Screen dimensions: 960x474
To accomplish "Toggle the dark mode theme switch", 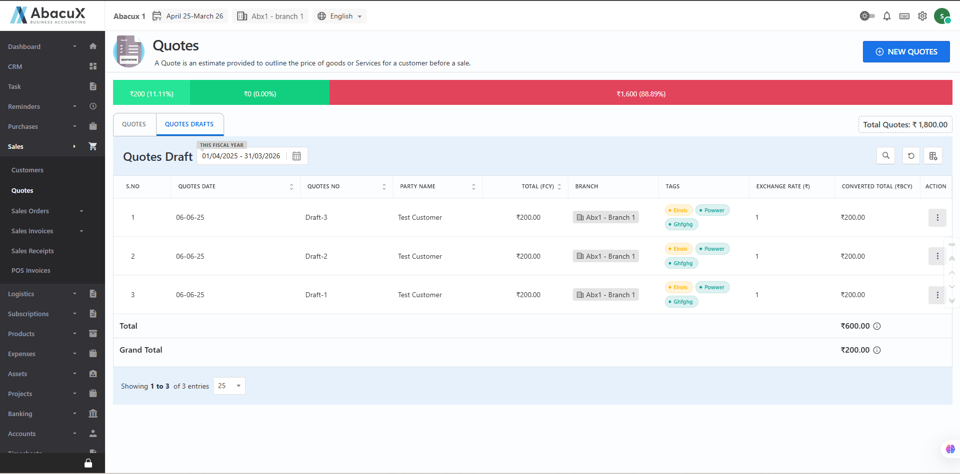I will point(867,16).
